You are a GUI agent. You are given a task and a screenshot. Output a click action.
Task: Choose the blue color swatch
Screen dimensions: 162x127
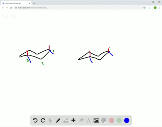127,120
